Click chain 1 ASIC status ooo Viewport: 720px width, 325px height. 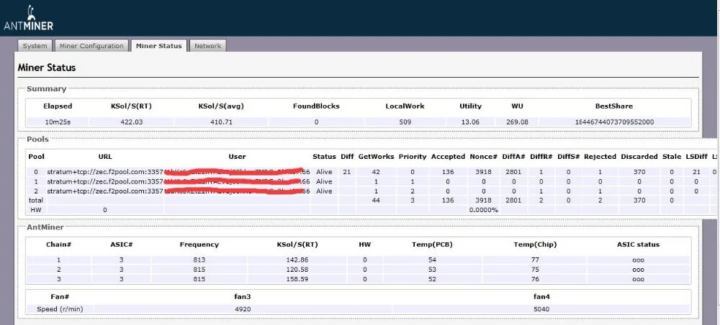tap(638, 260)
